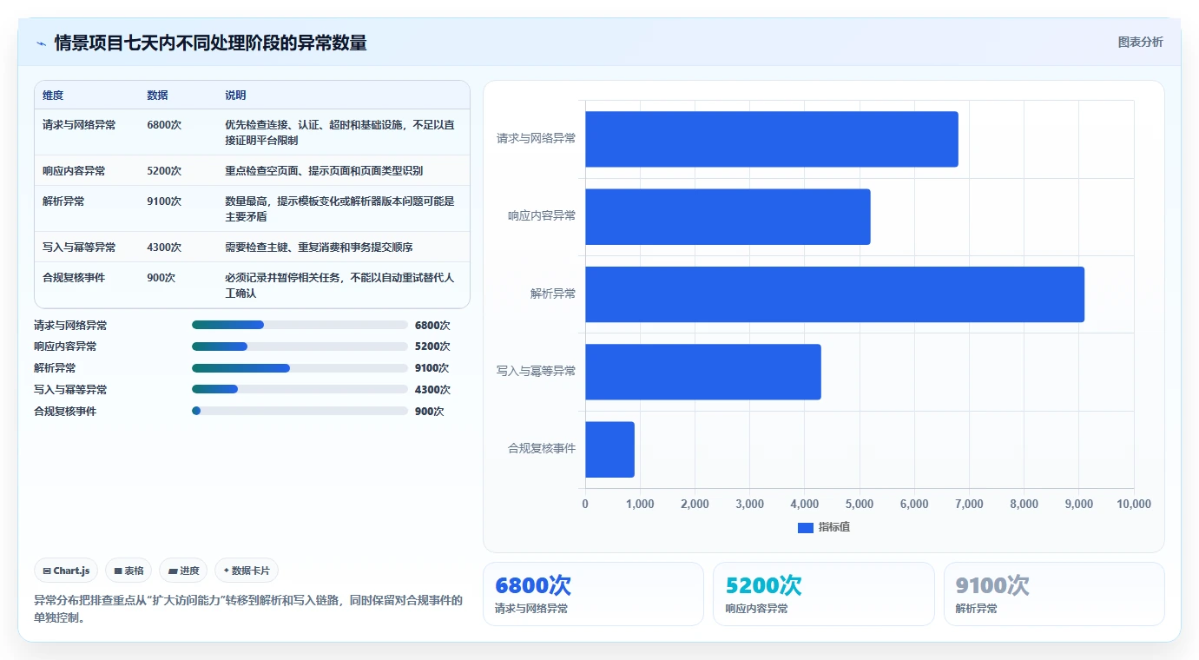Screen dimensions: 1199x660
Task: Open the gray 9100次 data card
Action: coord(1054,594)
